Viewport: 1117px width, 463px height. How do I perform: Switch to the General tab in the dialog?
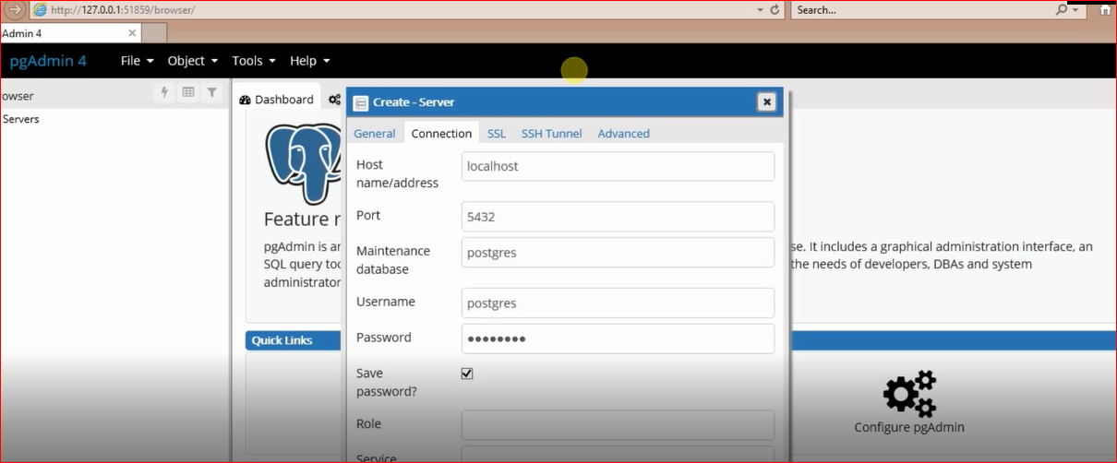pos(375,134)
